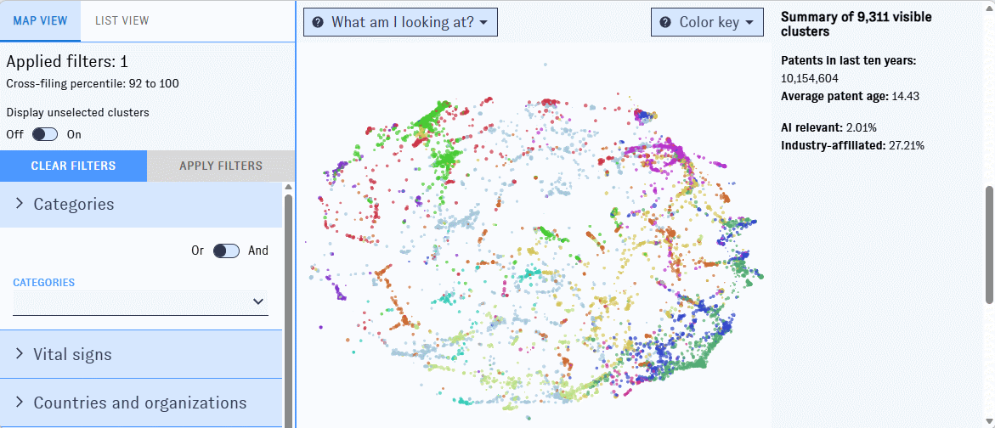The height and width of the screenshot is (428, 995).
Task: Expand Countries and organizations section
Action: coord(141,403)
